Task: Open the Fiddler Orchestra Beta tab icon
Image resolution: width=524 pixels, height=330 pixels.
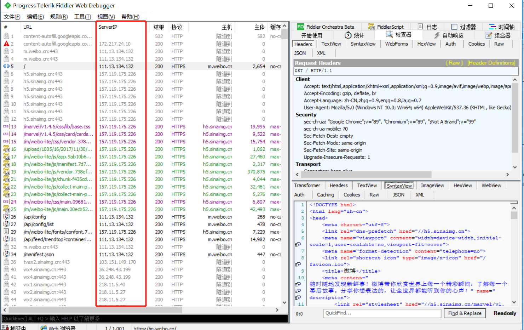Action: 300,27
